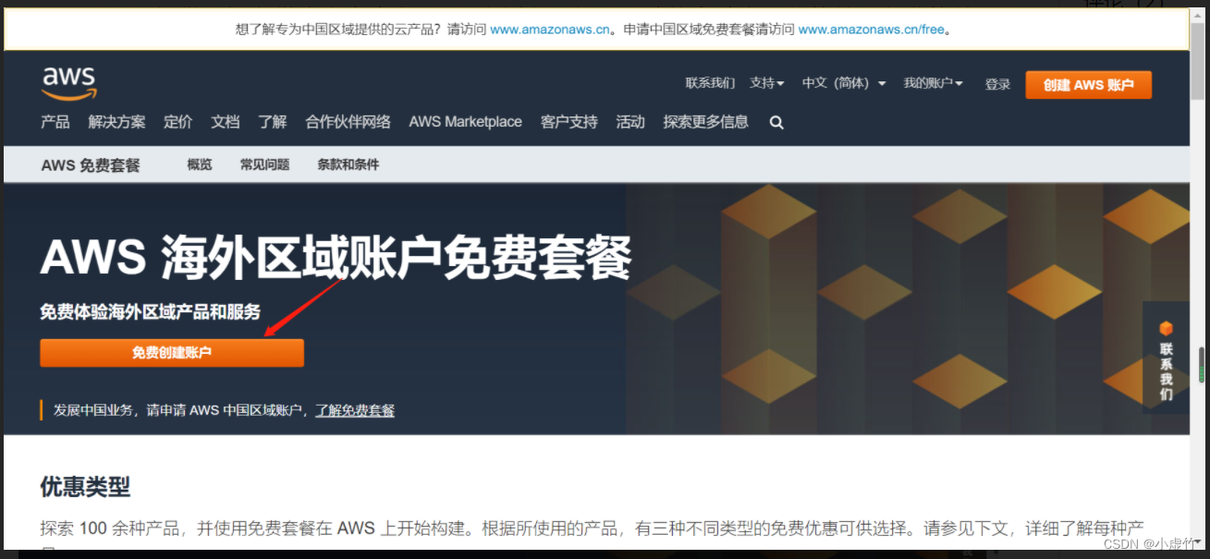The width and height of the screenshot is (1210, 559).
Task: Open the 文档 menu item
Action: click(x=226, y=122)
